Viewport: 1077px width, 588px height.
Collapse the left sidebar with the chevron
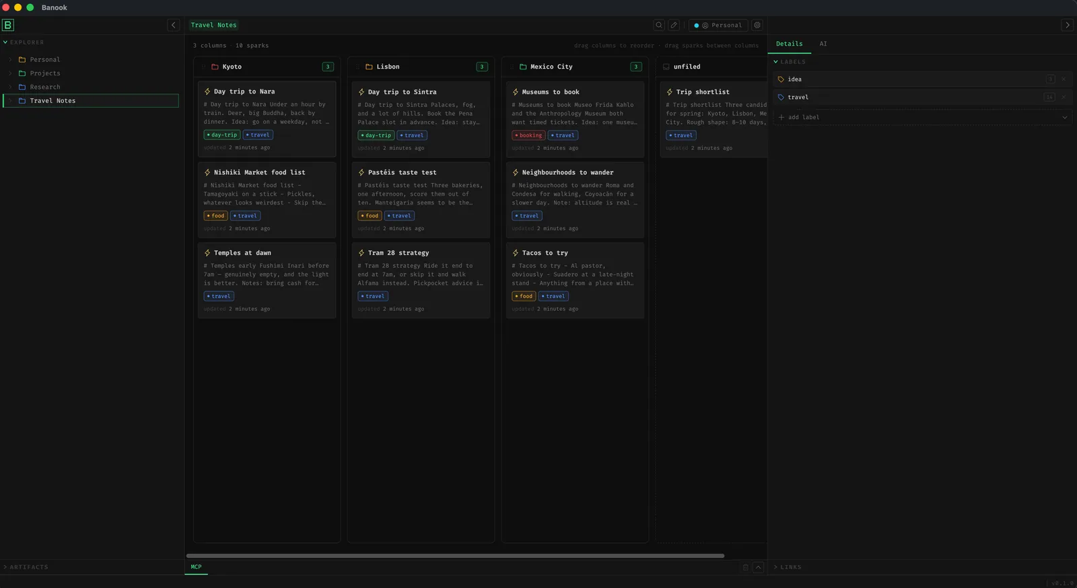pos(174,25)
